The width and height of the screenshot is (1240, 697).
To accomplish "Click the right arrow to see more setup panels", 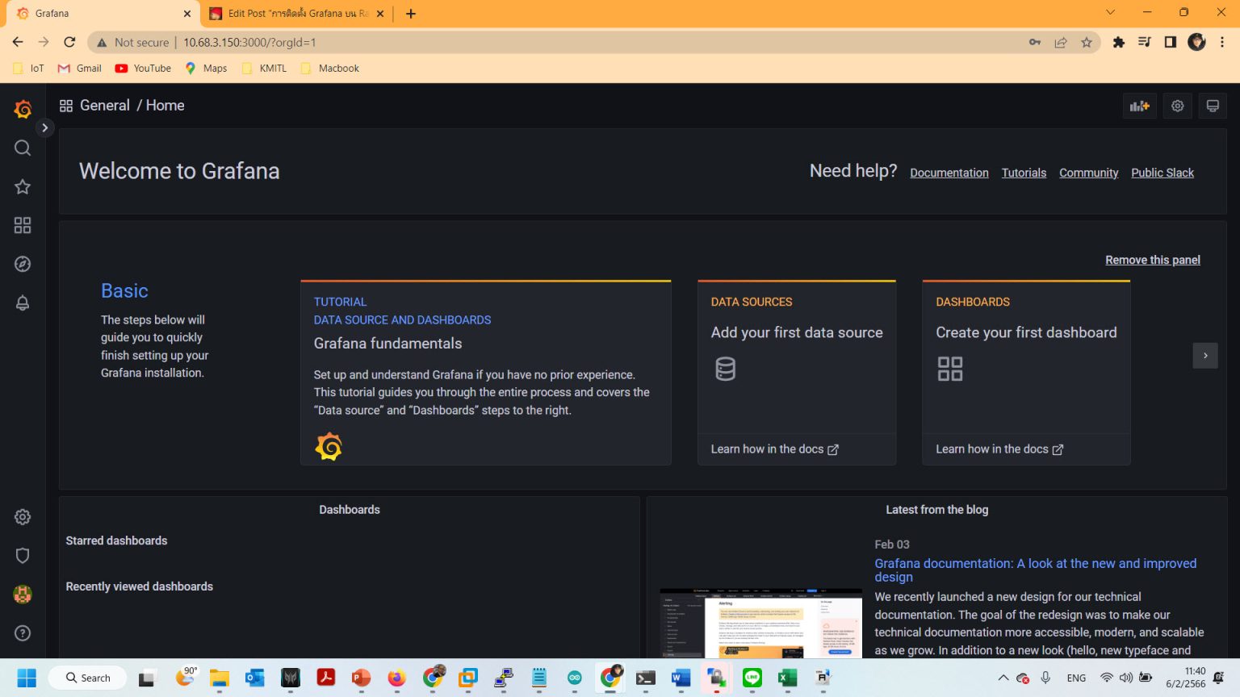I will (x=1204, y=355).
